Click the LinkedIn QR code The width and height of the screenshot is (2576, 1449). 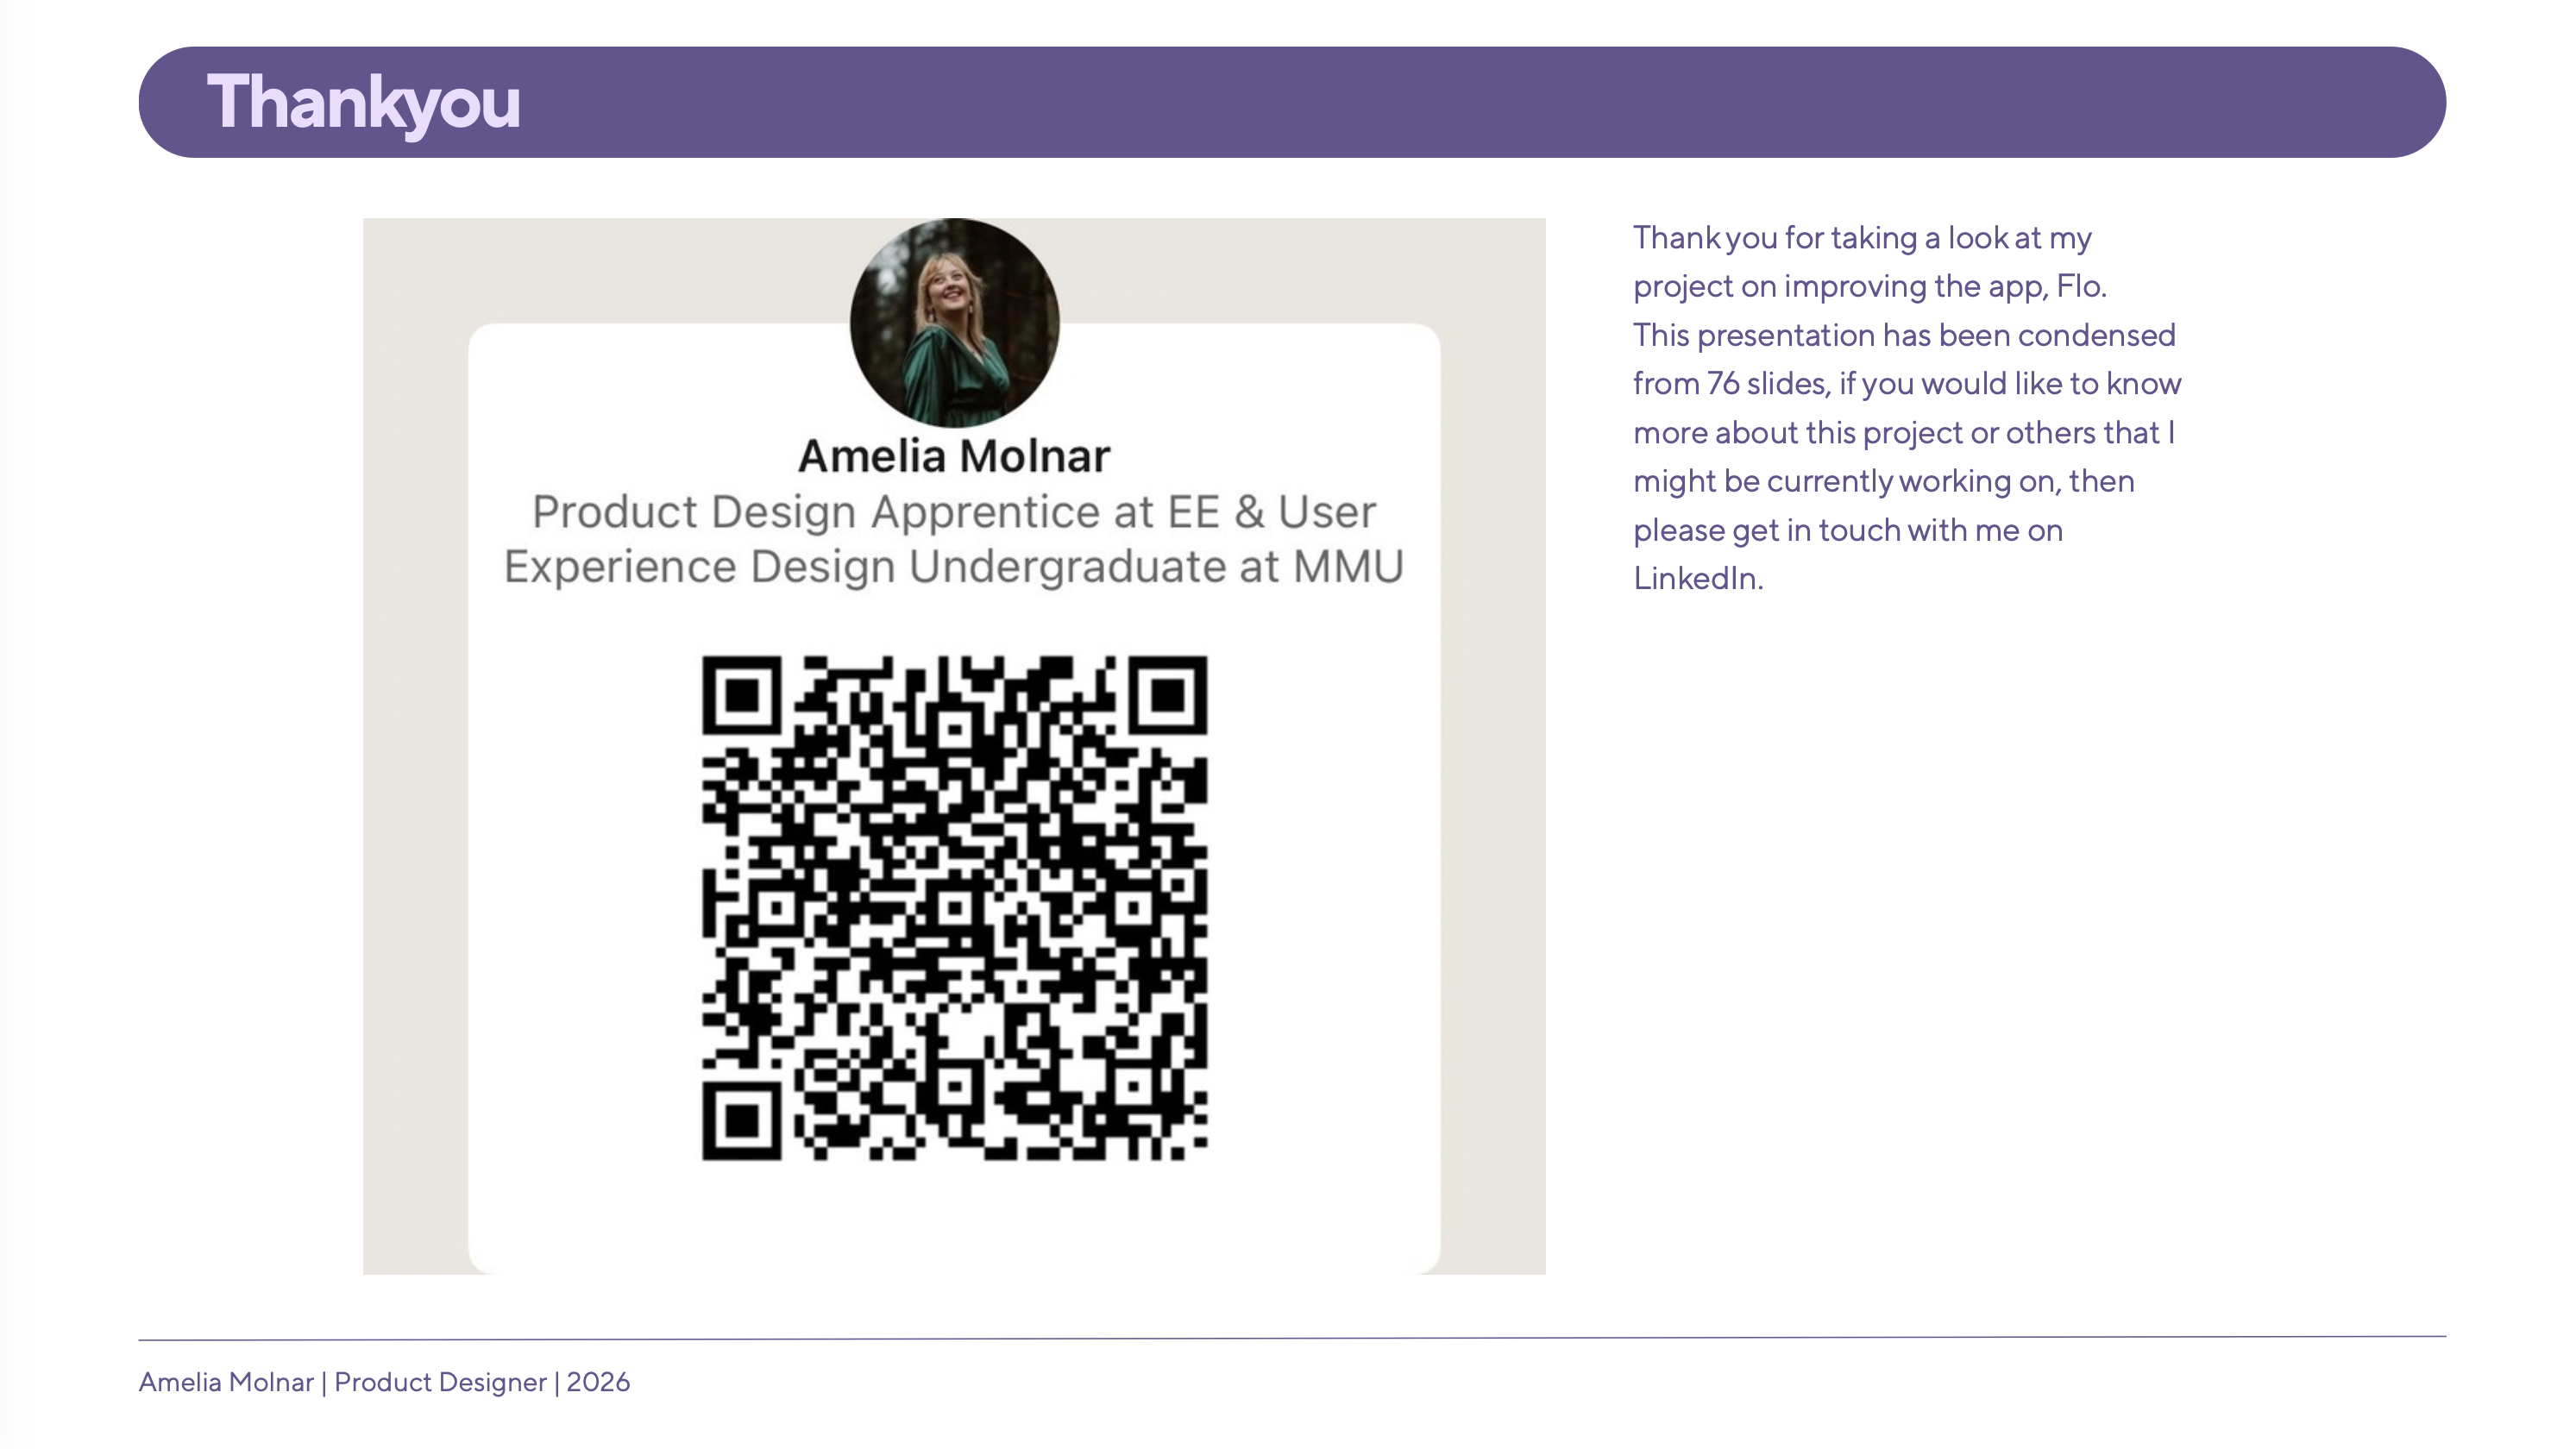pos(954,908)
